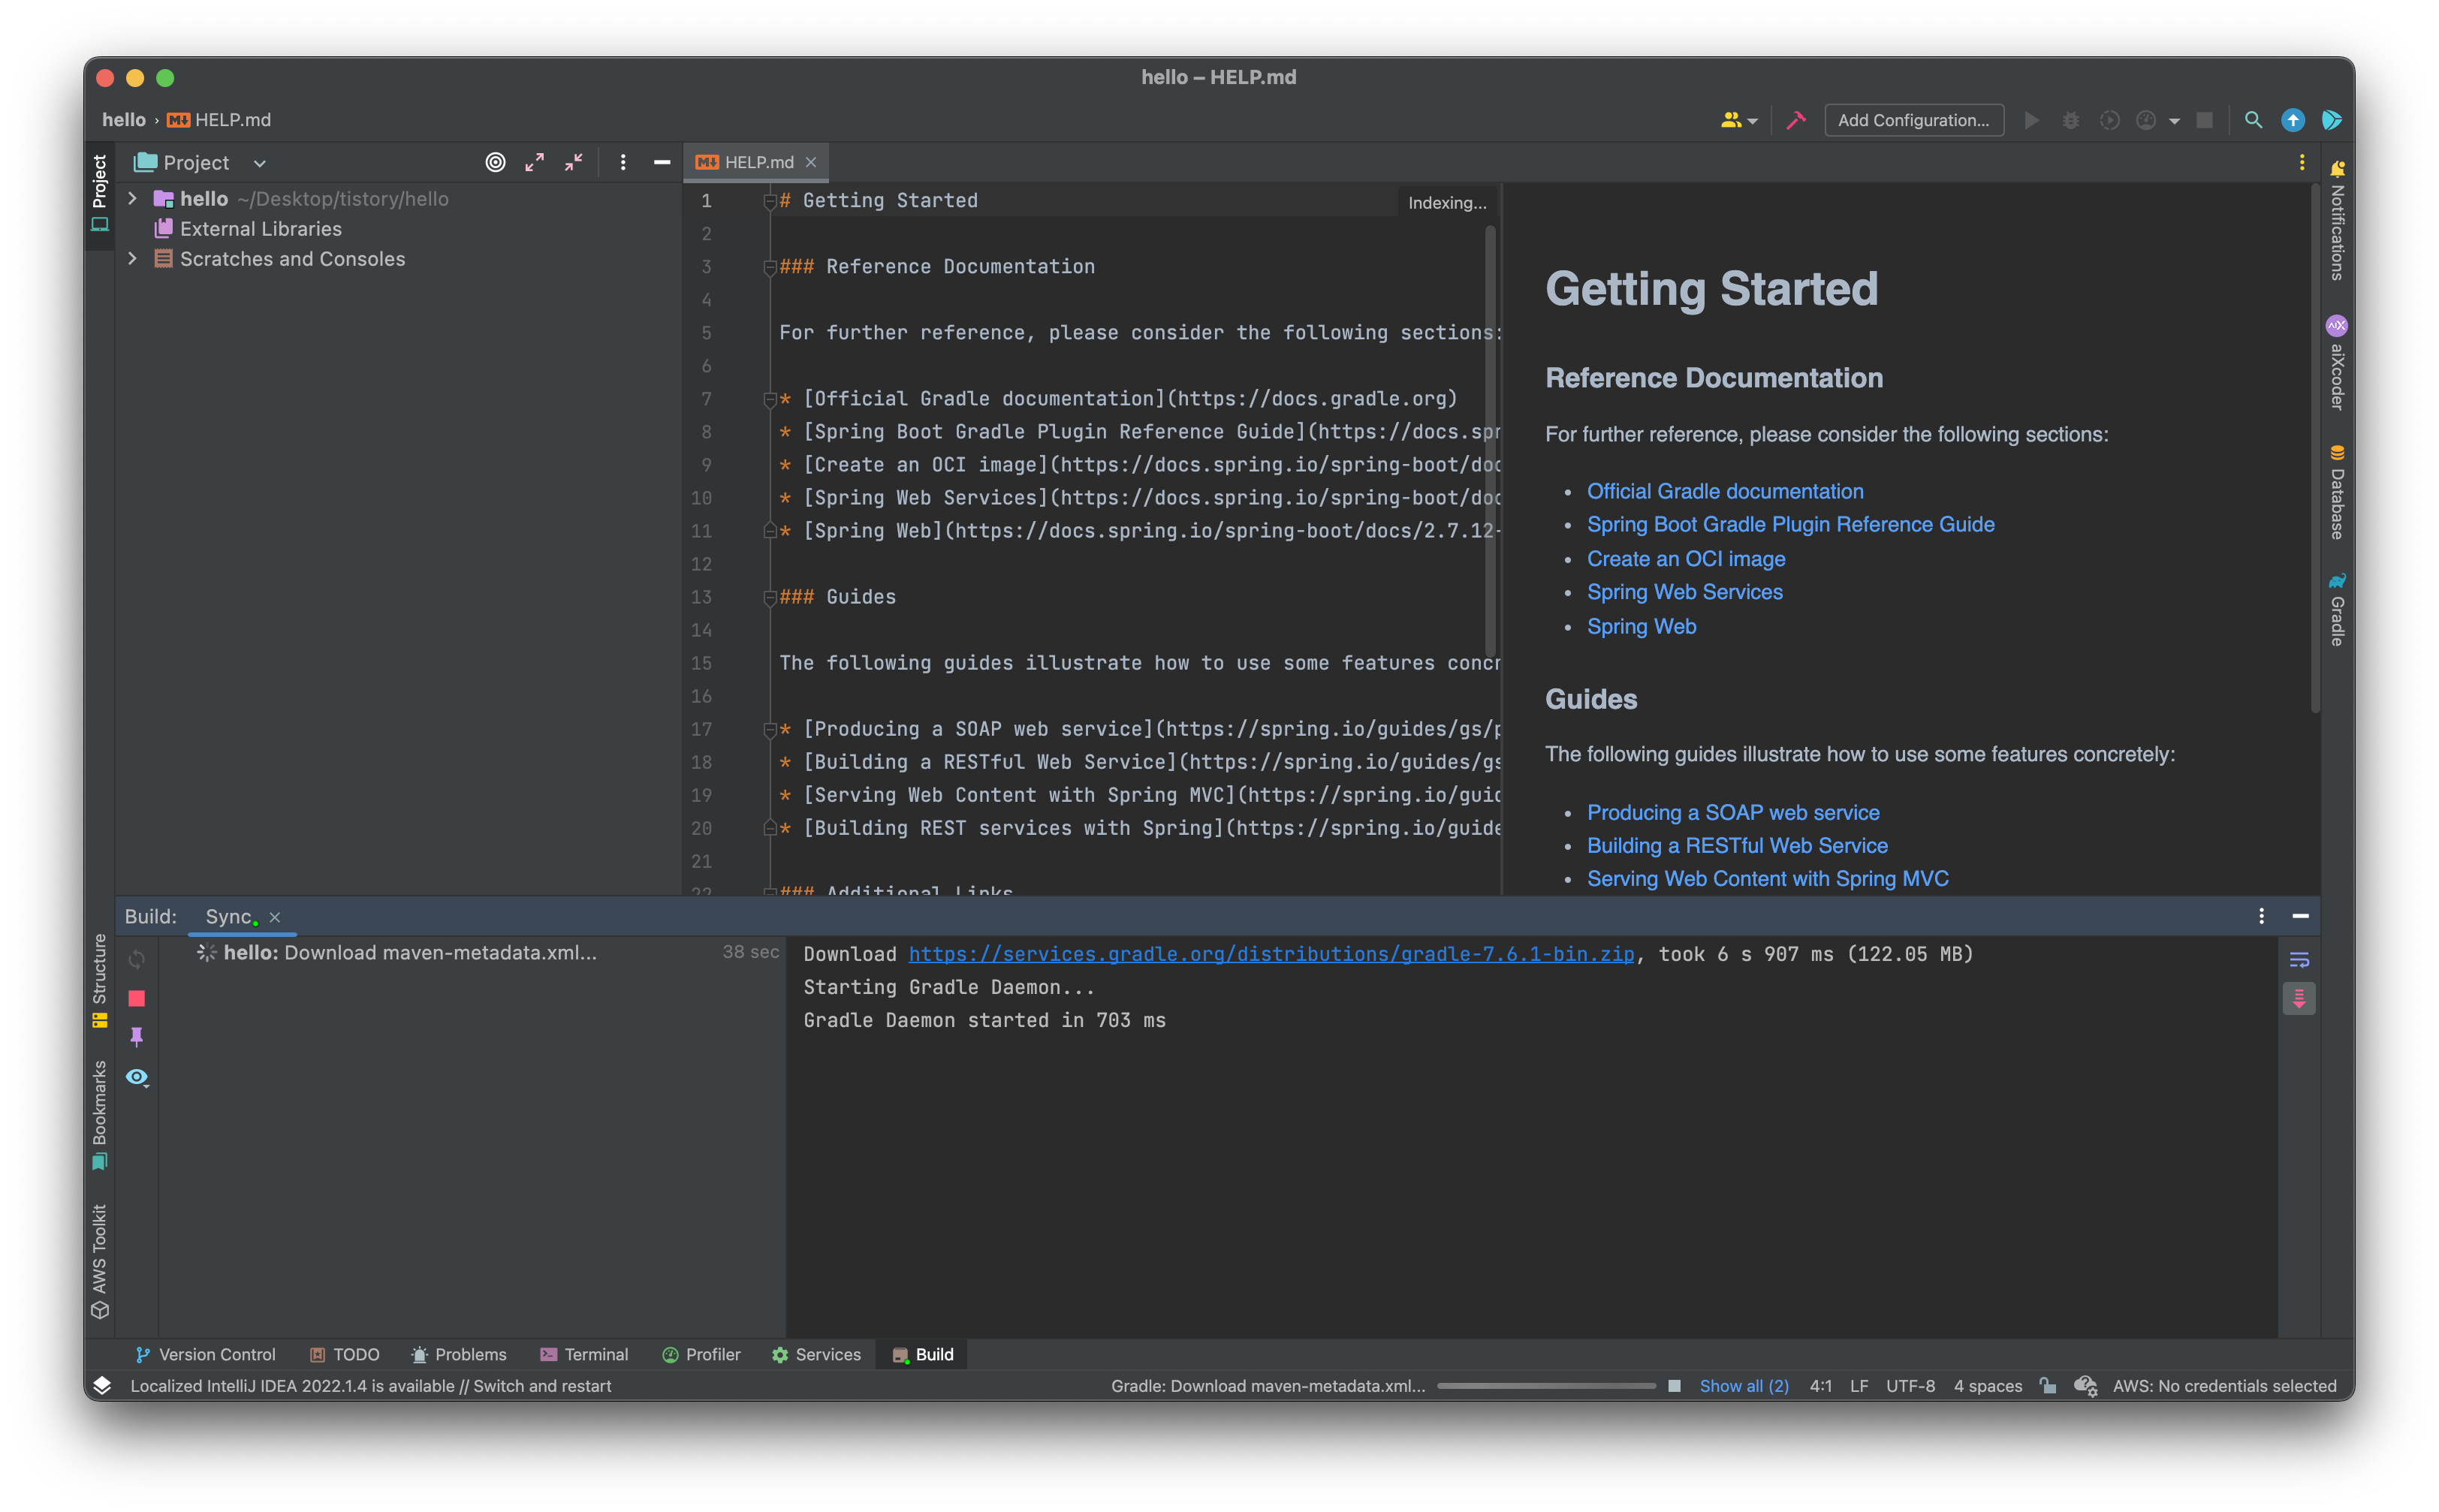Minimize the Build panel
The height and width of the screenshot is (1512, 2439).
[2300, 915]
